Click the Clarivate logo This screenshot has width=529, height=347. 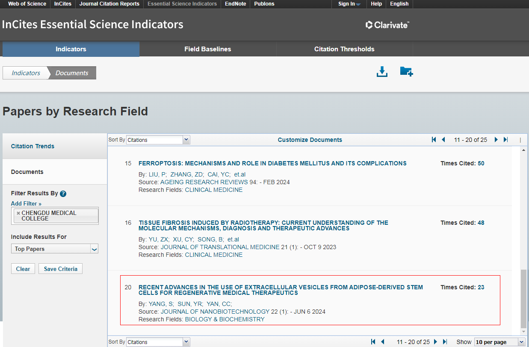[387, 25]
